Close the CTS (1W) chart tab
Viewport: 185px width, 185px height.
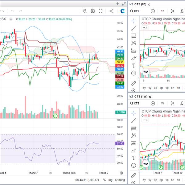(150, 97)
